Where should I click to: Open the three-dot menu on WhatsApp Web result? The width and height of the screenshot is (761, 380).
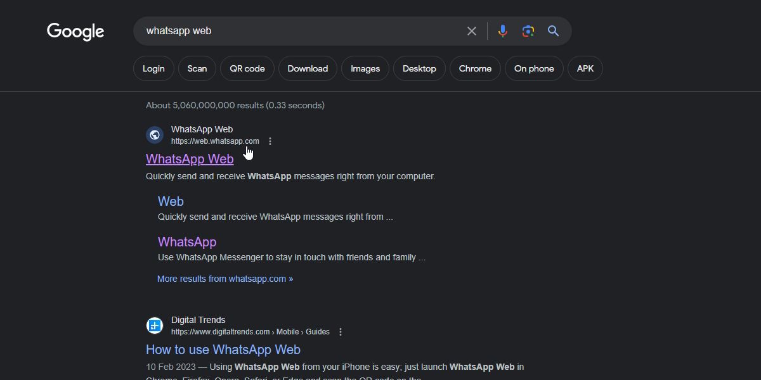tap(270, 141)
